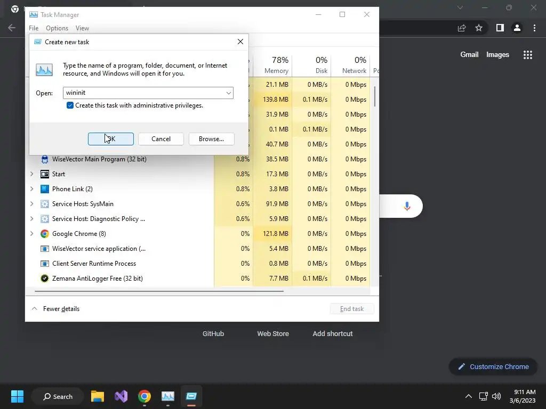Open the File menu in Task Manager

tap(34, 28)
